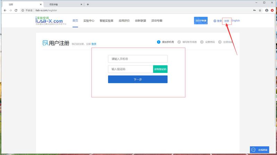Viewport: 277px width, 155px height.
Task: Reload the page with refresh icon
Action: click(16, 10)
